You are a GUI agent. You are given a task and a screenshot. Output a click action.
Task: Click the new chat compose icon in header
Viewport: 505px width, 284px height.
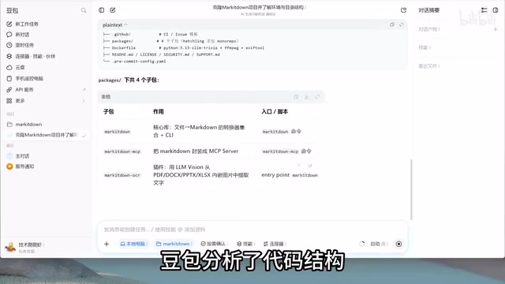coord(113,10)
